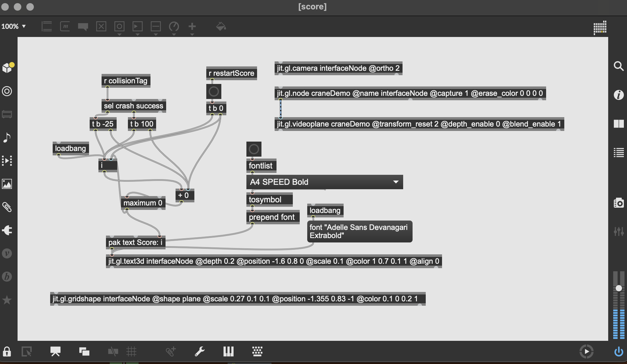
Task: Click the paint bucket format toolbar item
Action: coord(221,27)
